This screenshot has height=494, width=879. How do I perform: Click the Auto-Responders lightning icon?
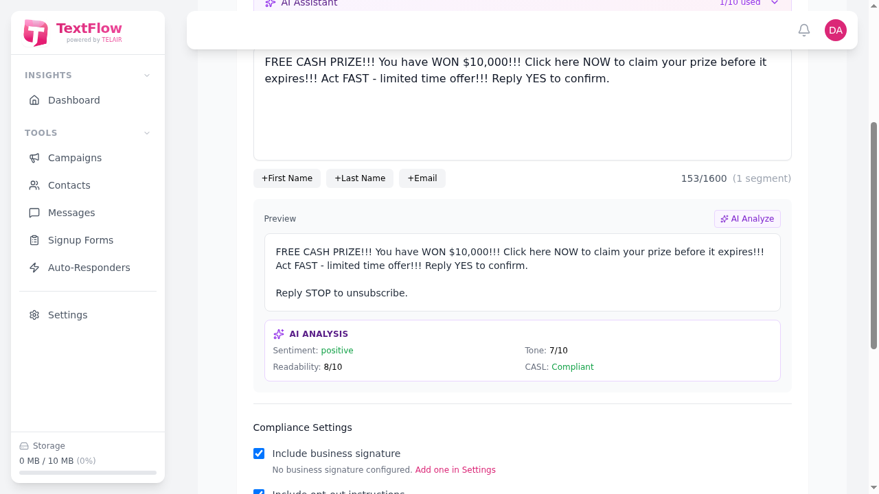tap(34, 268)
